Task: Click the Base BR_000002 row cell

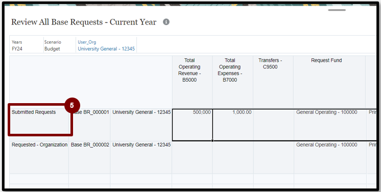Action: pos(89,157)
